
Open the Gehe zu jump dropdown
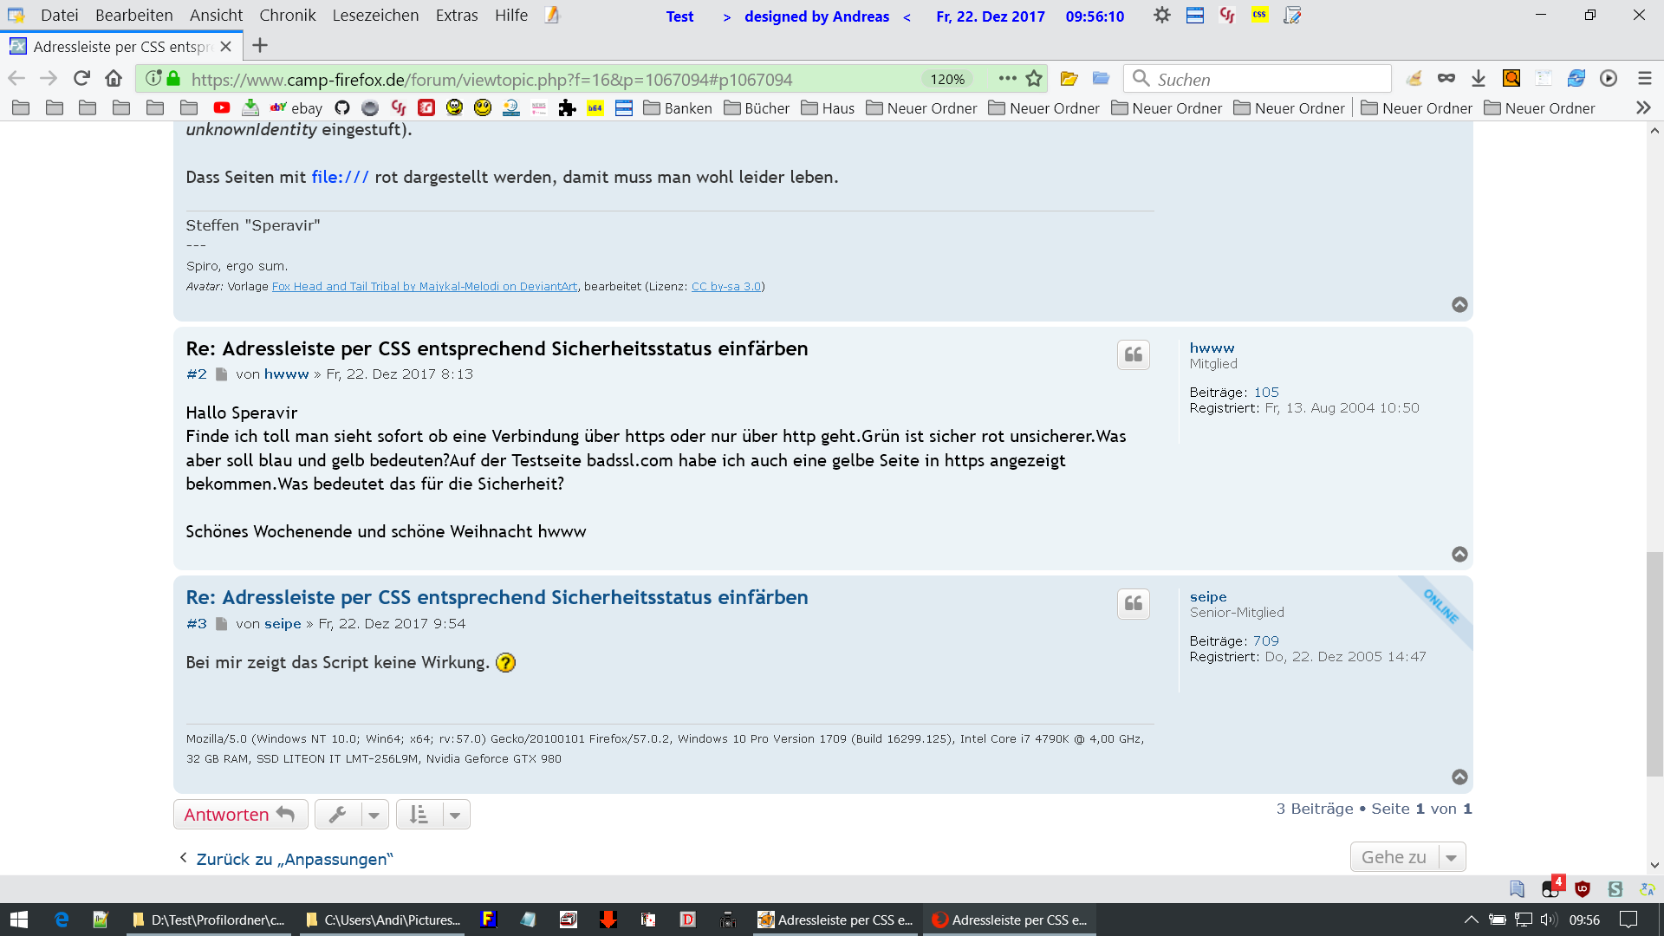pos(1407,857)
